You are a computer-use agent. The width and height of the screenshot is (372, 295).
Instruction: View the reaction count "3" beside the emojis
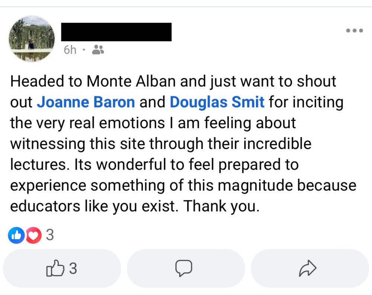point(49,235)
